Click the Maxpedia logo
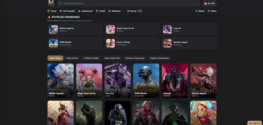This screenshot has height=125, width=263. click(x=51, y=3)
